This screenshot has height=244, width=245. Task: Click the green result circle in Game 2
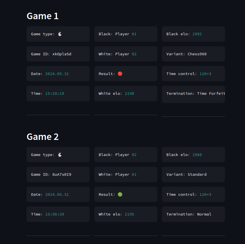point(120,194)
